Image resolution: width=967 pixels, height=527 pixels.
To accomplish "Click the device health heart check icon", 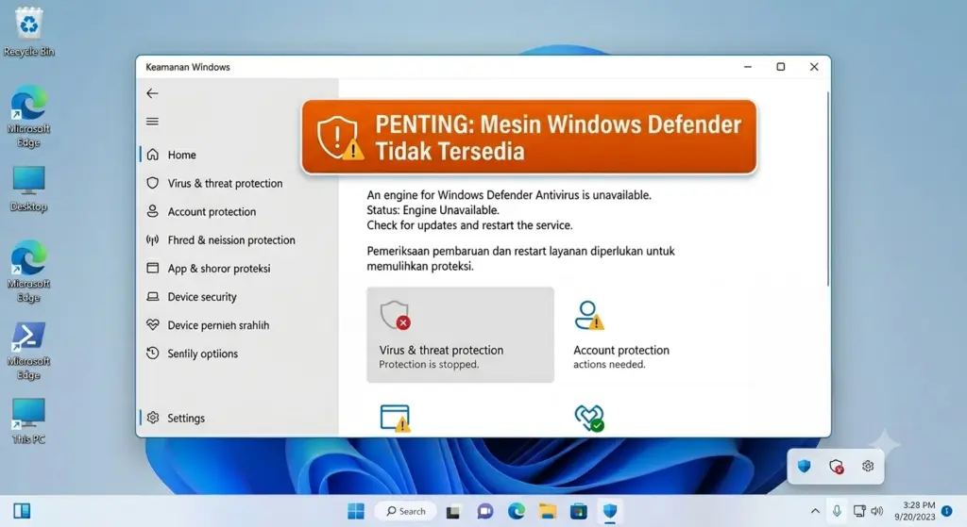I will [589, 418].
